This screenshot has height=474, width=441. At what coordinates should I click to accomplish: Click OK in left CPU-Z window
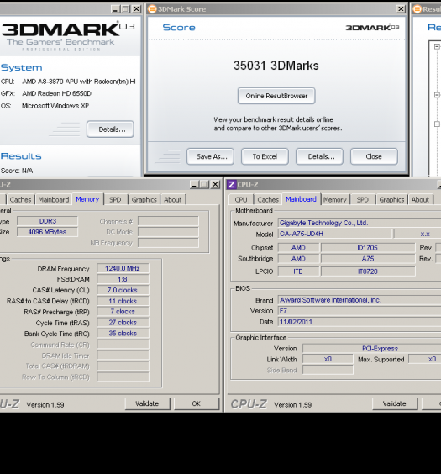tap(197, 404)
